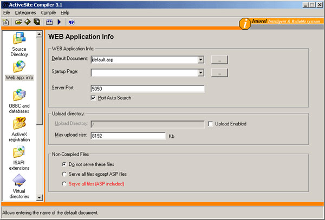Open the OBBC and databases category
This screenshot has width=325, height=220.
[19, 101]
